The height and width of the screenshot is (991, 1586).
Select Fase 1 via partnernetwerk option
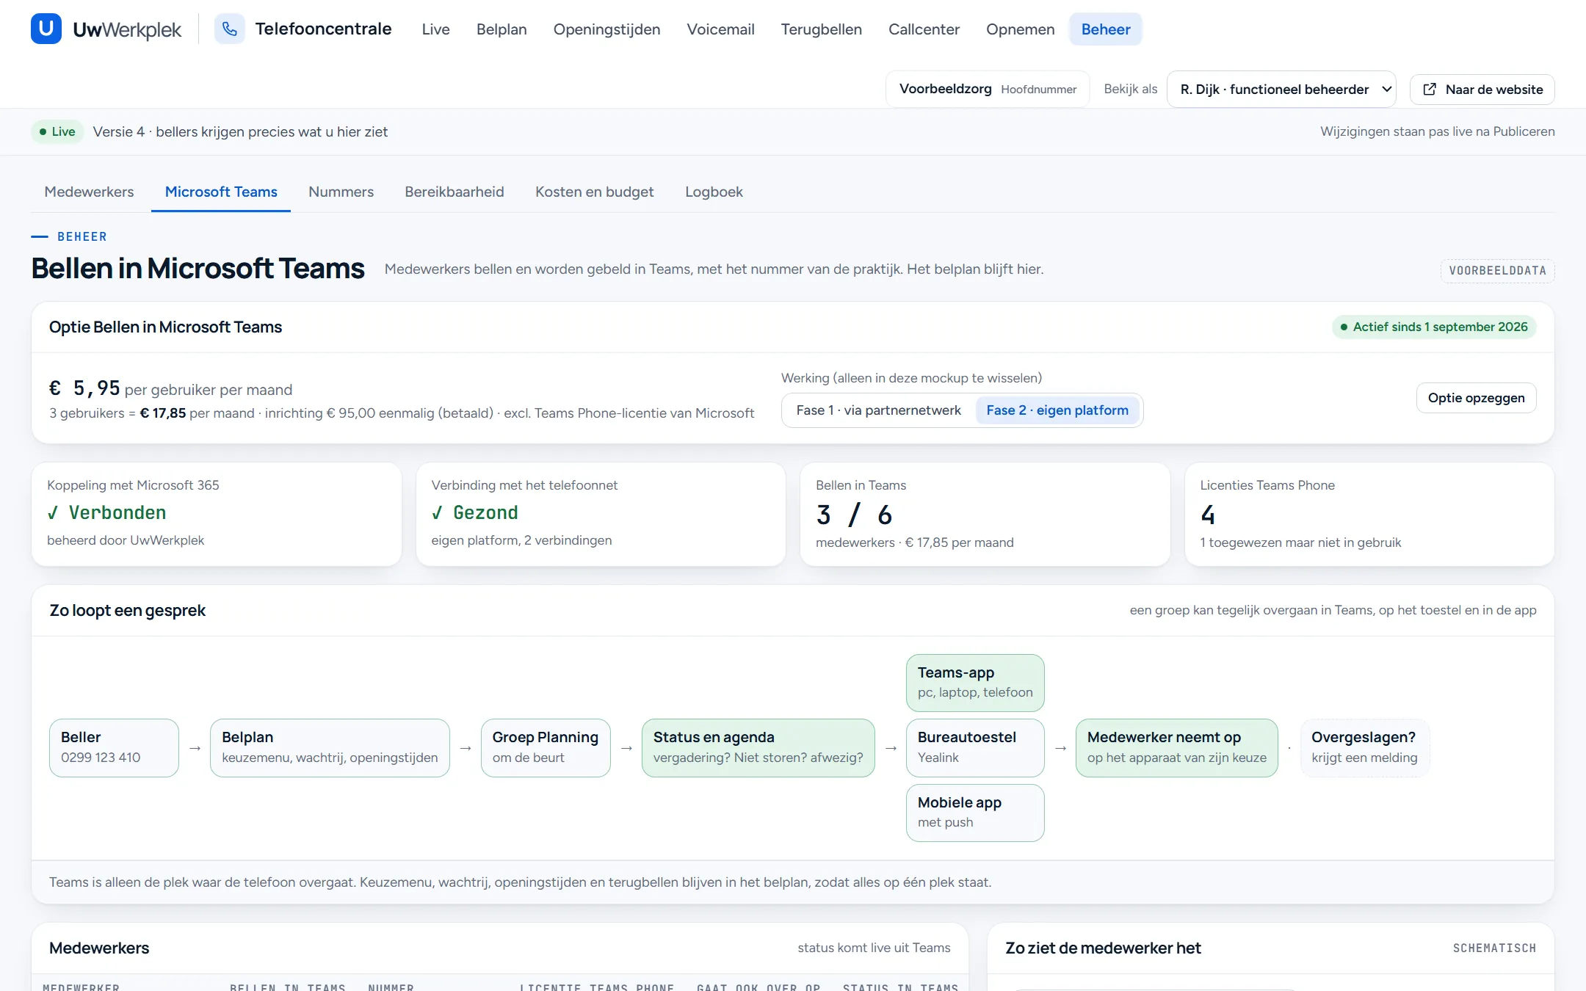coord(878,410)
